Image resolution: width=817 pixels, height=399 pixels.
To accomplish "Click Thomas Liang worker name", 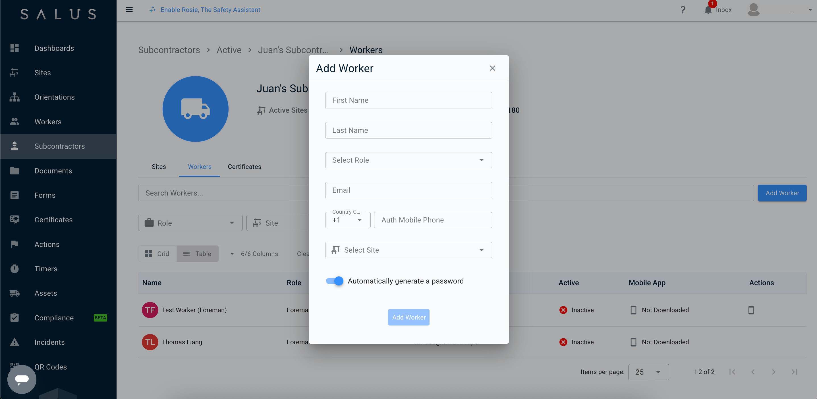I will [182, 342].
